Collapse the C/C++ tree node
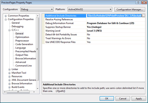The image size is (148, 103). 9,30
